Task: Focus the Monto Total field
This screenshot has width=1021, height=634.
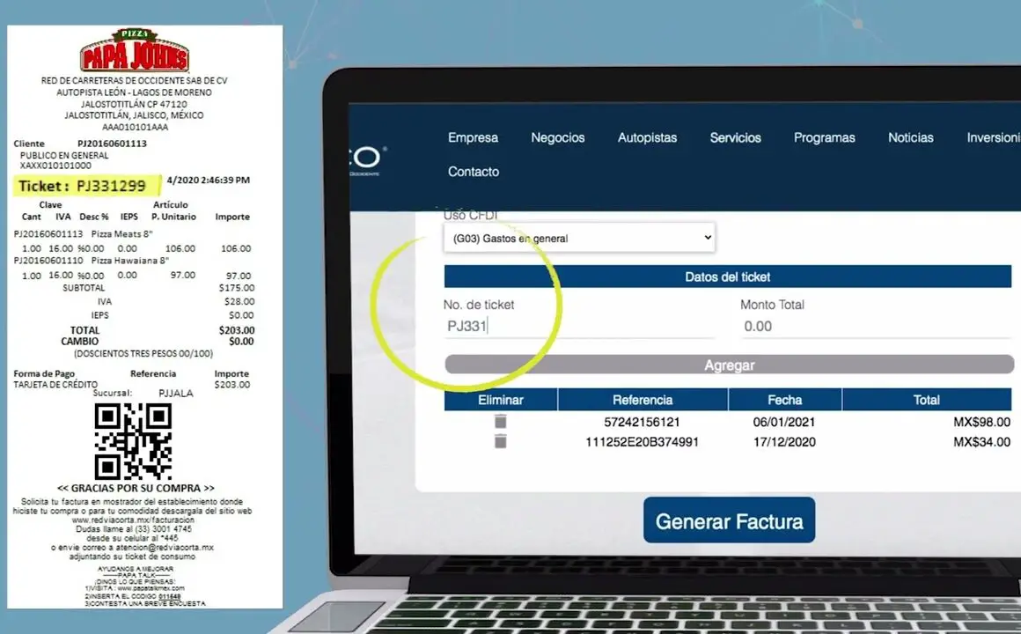Action: (876, 327)
